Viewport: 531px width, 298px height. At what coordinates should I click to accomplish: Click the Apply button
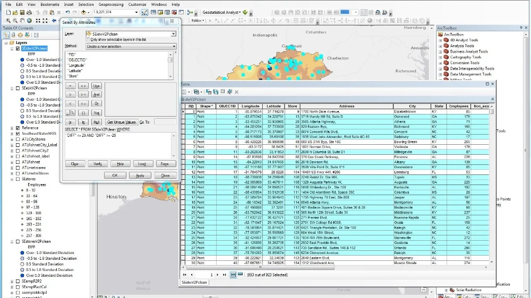click(140, 175)
